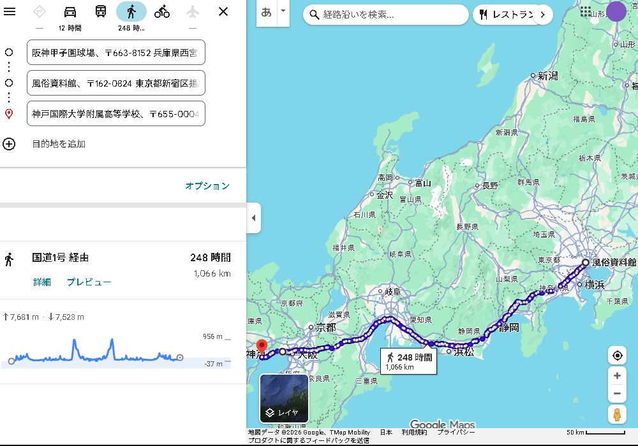Open the オプション route options

[207, 186]
